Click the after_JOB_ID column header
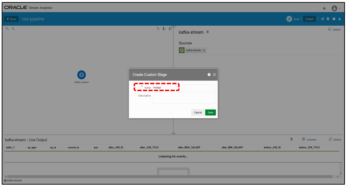 (x=116, y=147)
